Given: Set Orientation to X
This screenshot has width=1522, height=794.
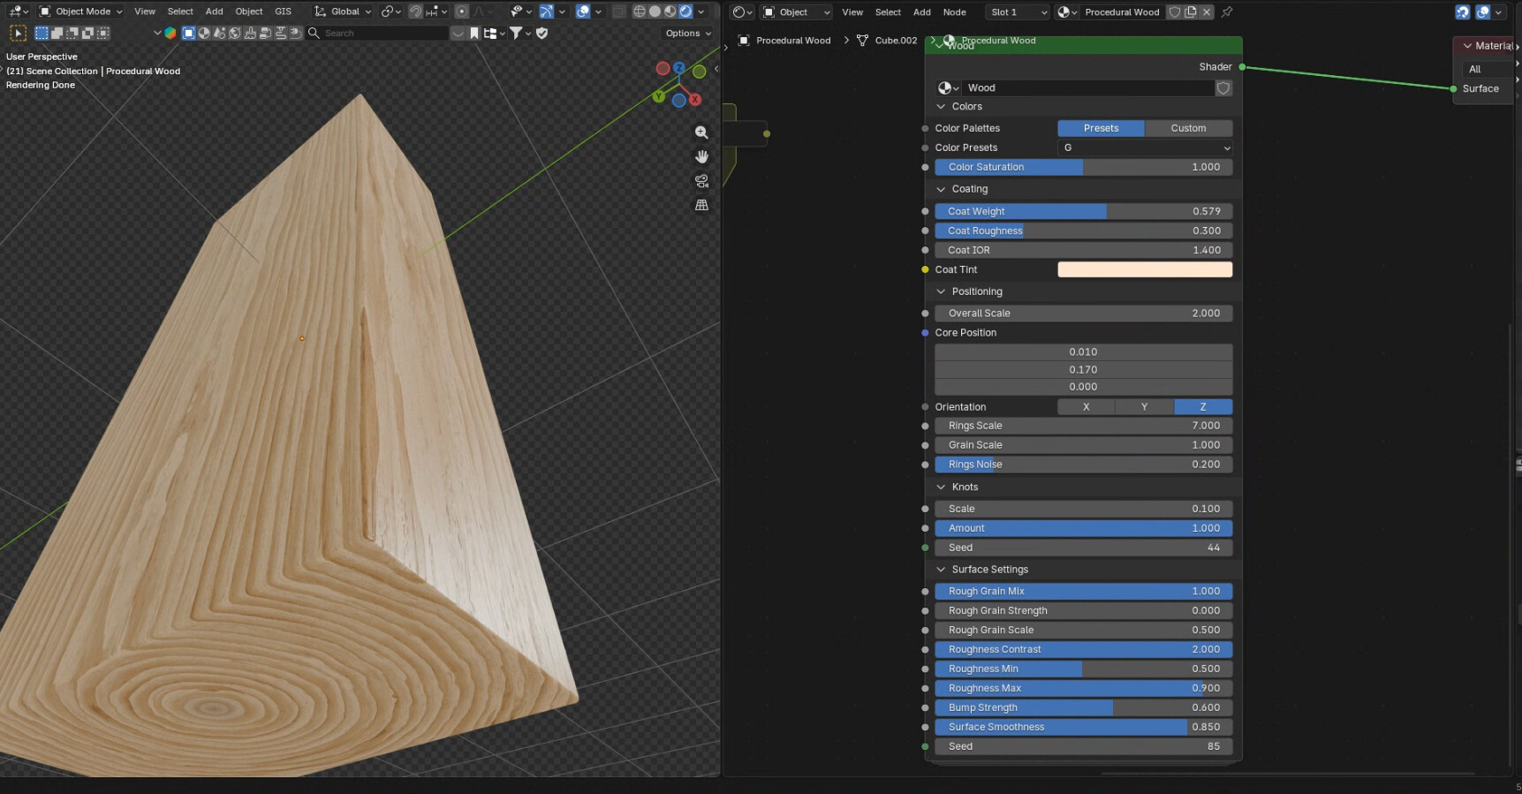Looking at the screenshot, I should (x=1087, y=407).
